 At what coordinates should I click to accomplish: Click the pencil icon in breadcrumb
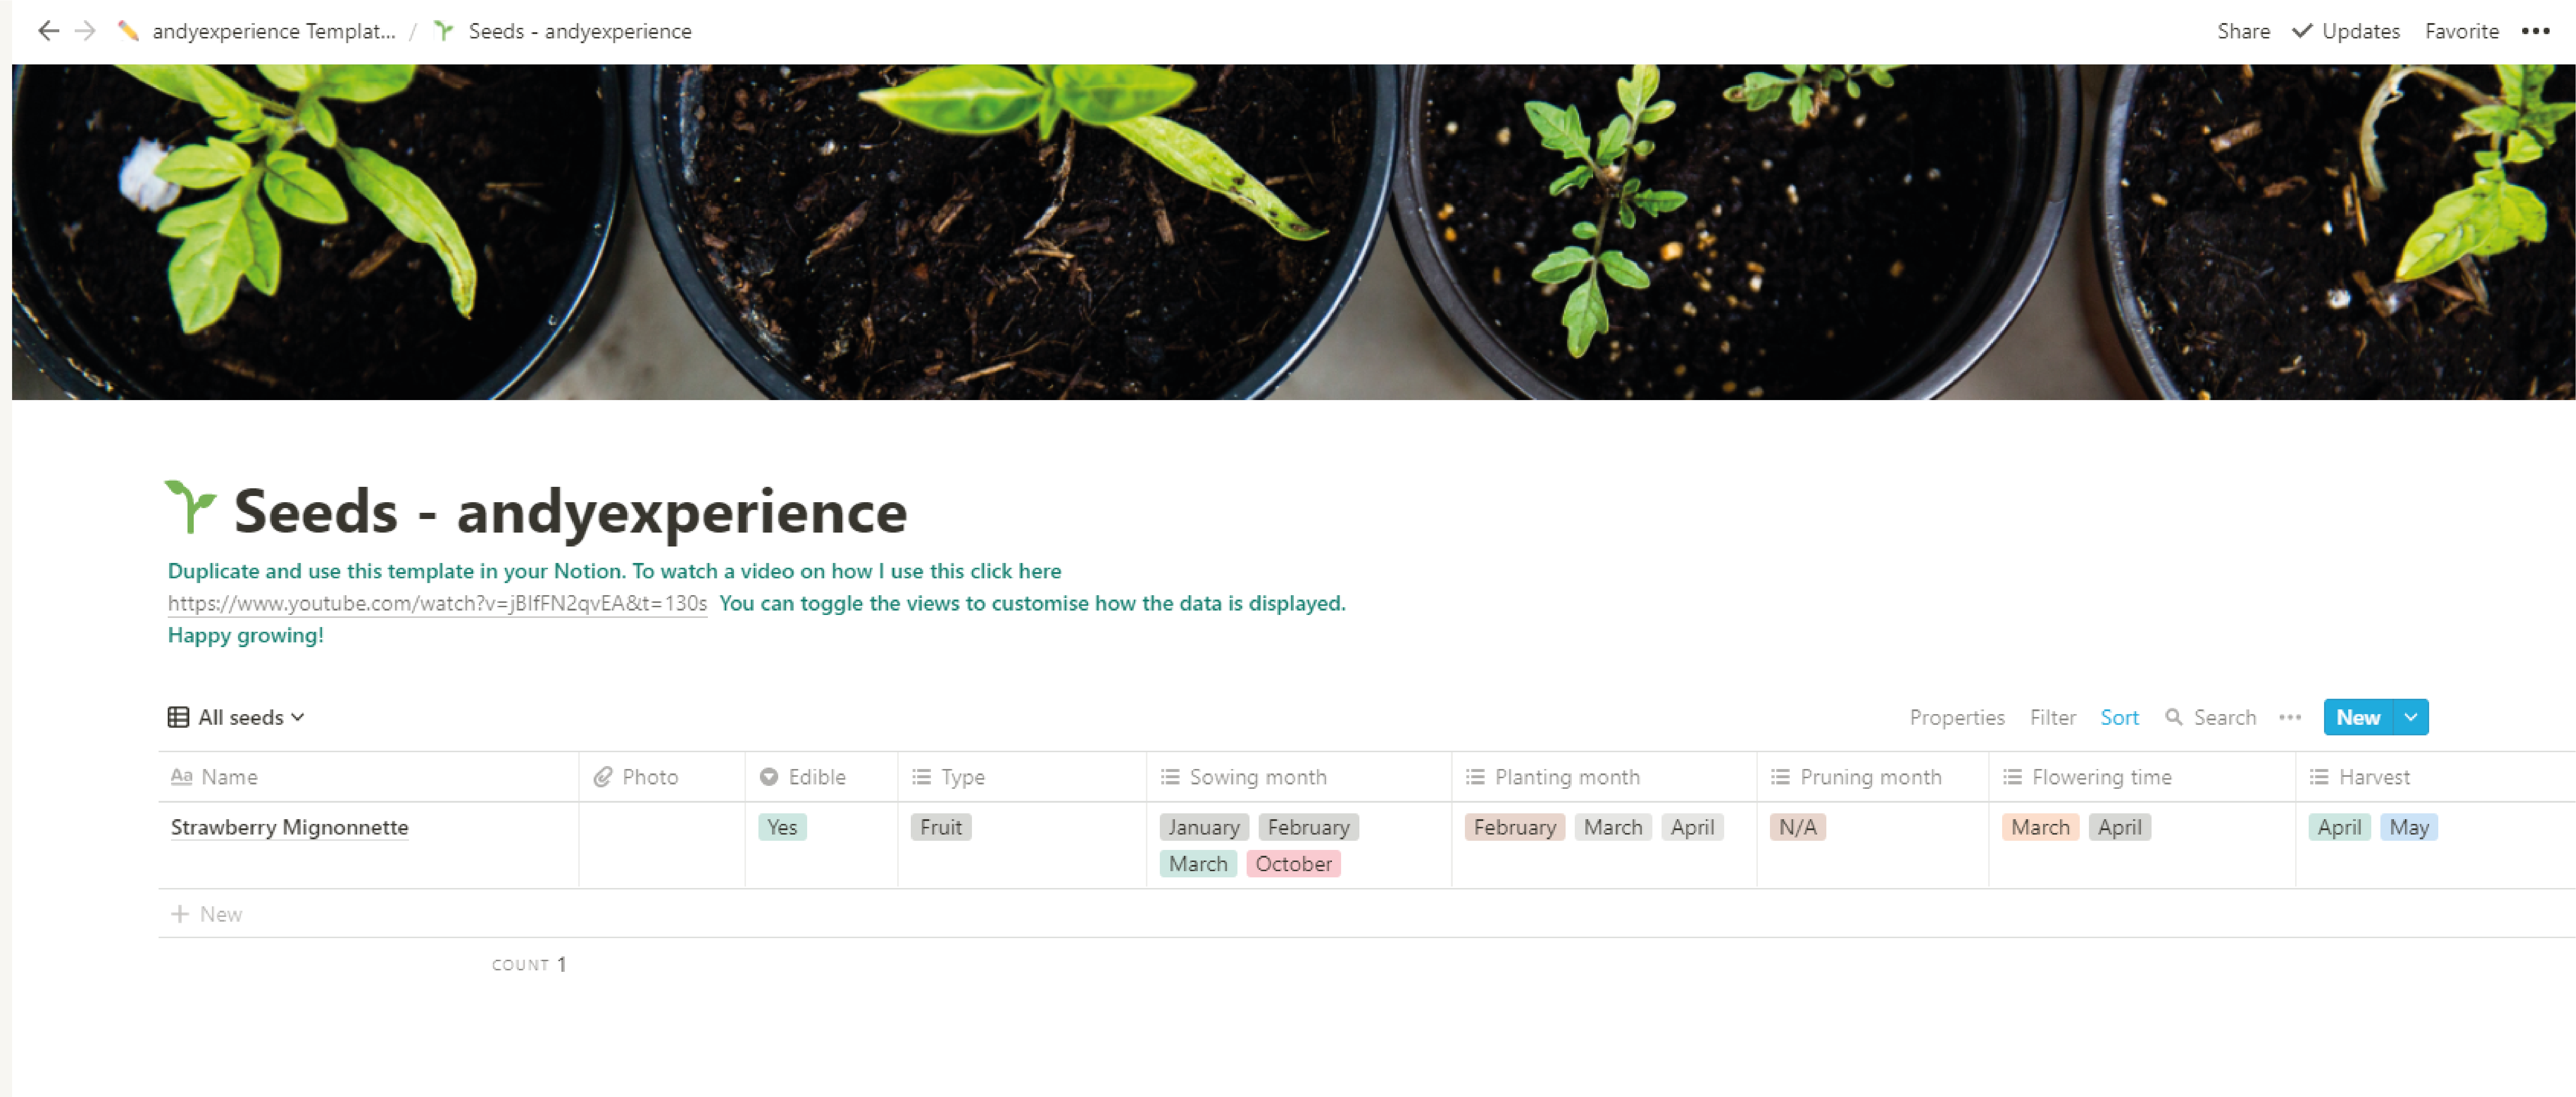[128, 31]
